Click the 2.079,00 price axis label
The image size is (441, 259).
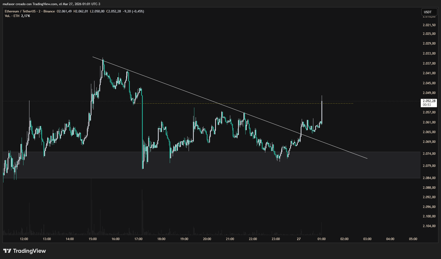tap(429, 166)
